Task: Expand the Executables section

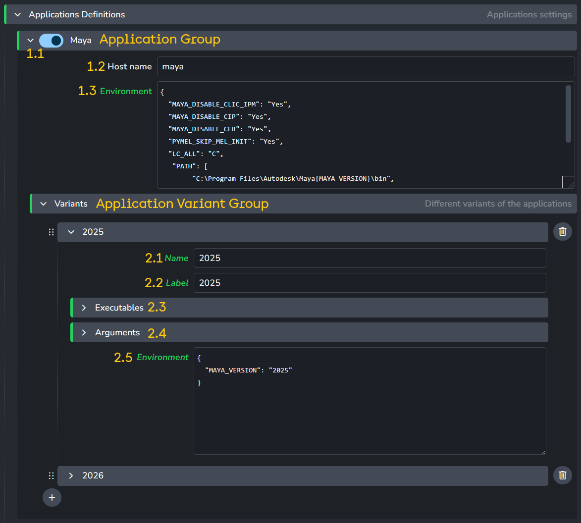Action: 84,308
